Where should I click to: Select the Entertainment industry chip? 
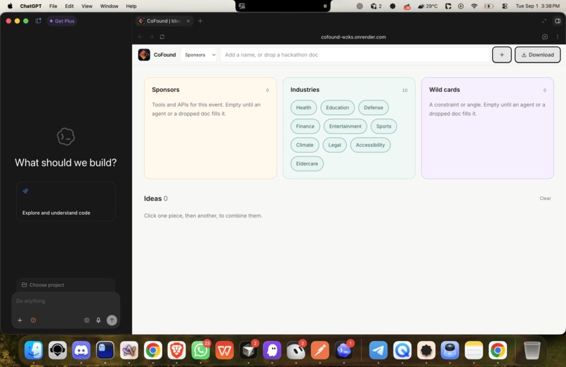345,126
